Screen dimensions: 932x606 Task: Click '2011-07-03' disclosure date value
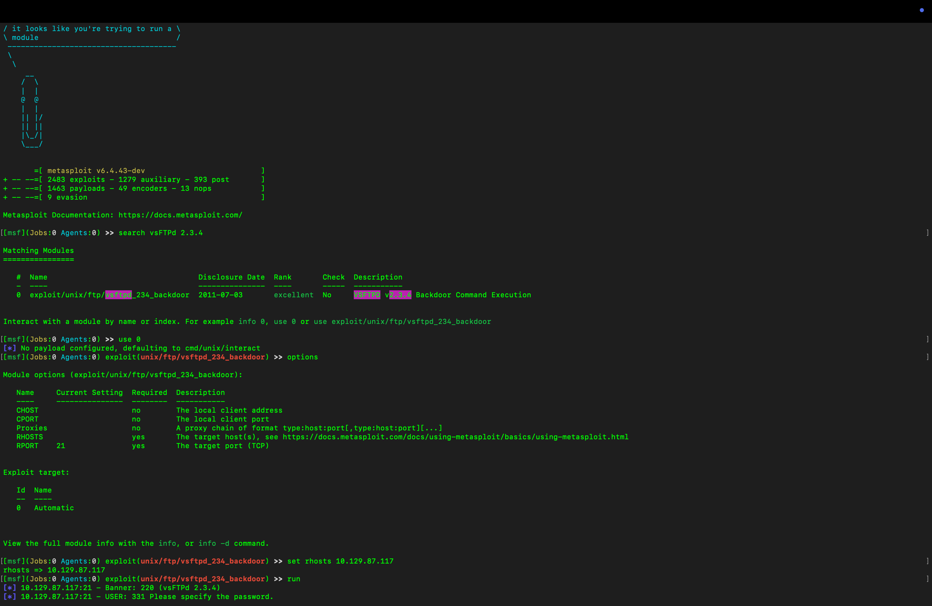click(220, 295)
